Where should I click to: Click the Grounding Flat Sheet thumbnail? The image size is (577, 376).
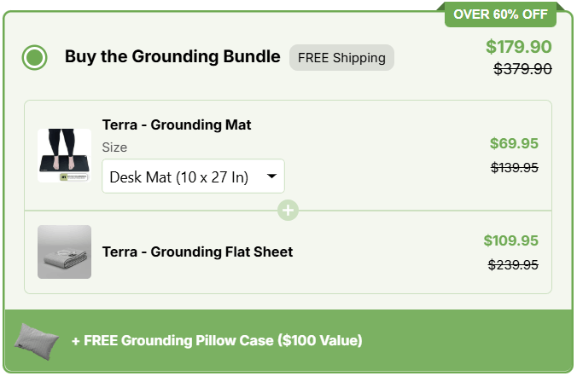[x=64, y=252]
